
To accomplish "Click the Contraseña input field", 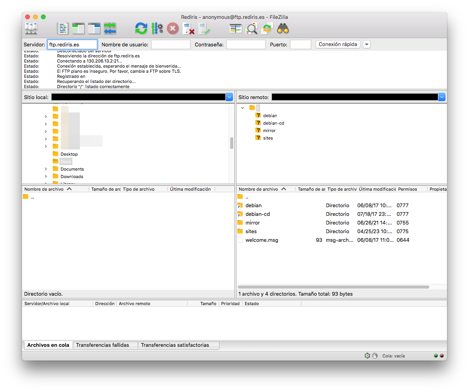I will [x=246, y=44].
